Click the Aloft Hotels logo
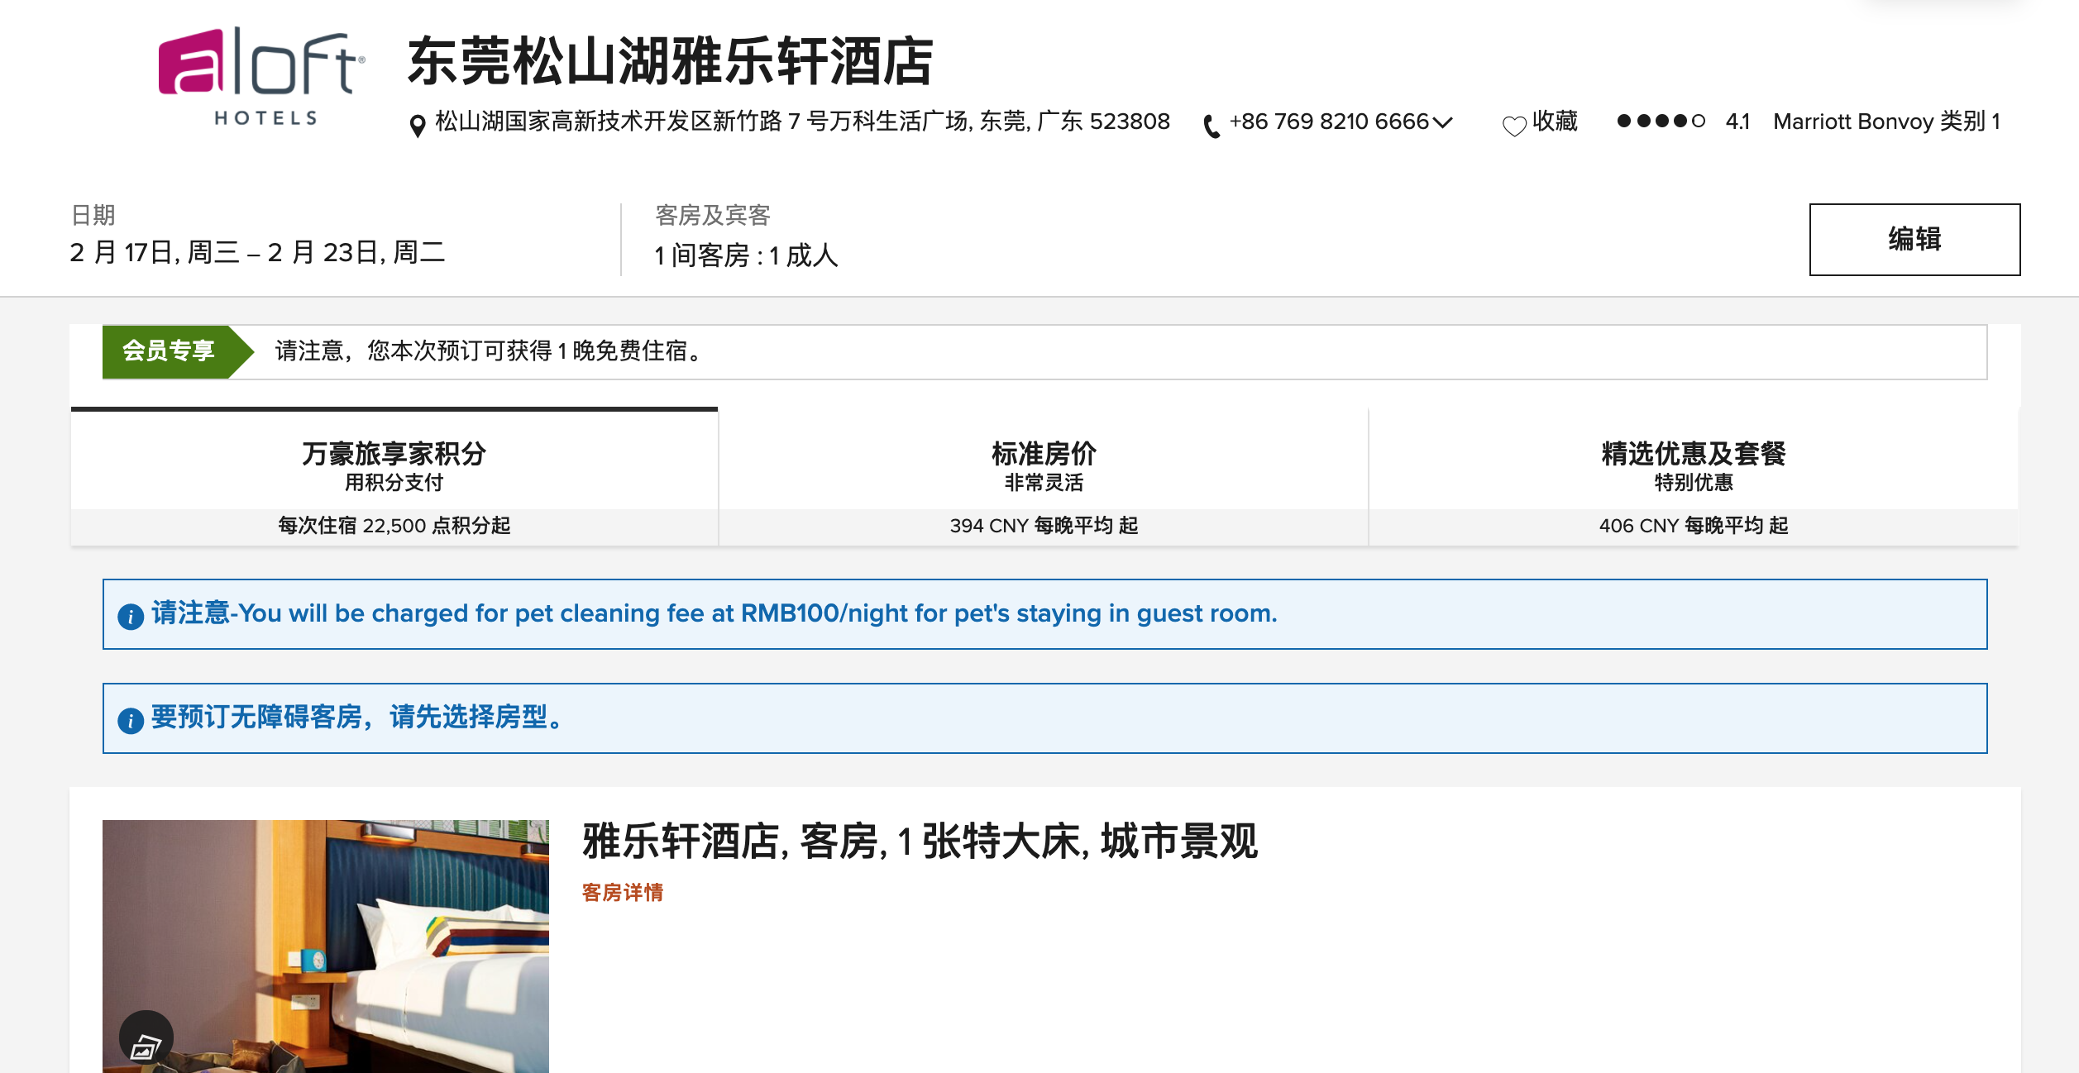The image size is (2079, 1073). tap(262, 76)
